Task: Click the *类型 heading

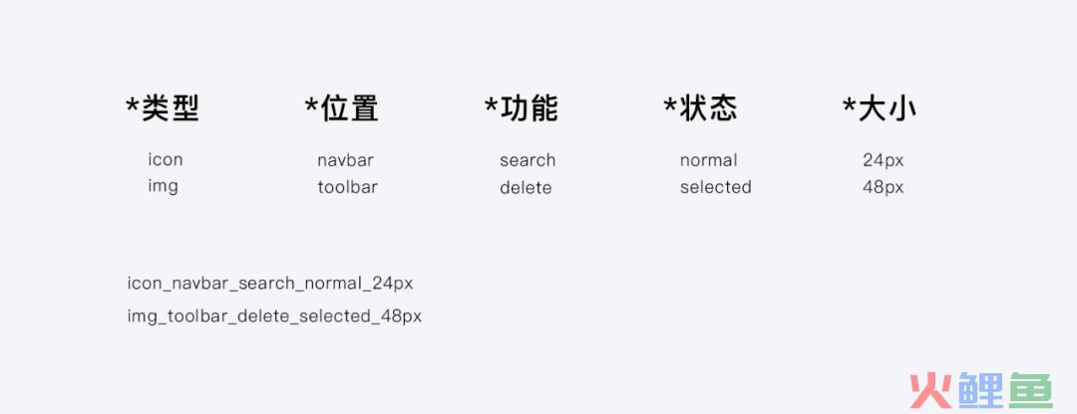Action: click(x=163, y=108)
